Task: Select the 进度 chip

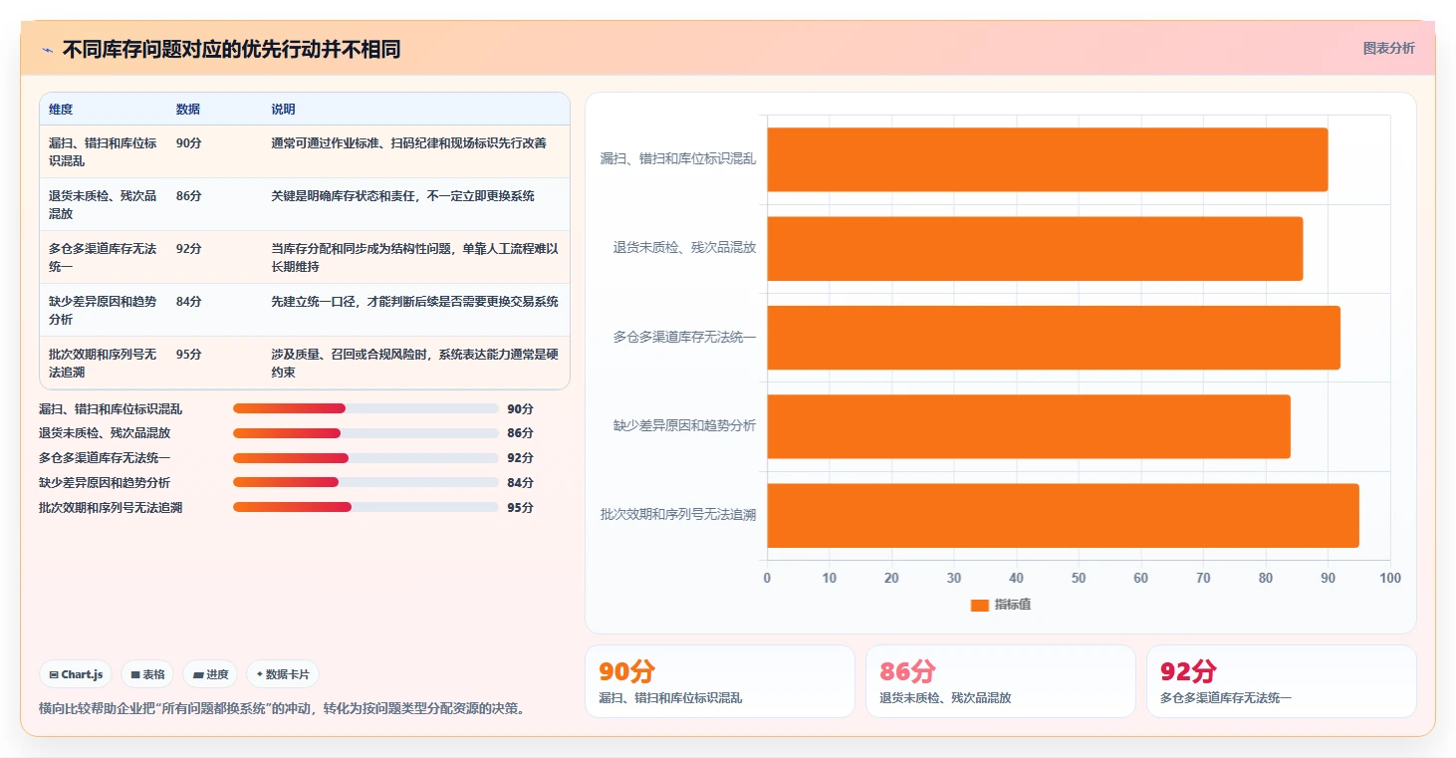Action: coord(210,674)
